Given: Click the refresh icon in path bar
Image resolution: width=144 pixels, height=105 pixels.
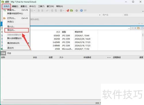Looking at the screenshot, I should point(142,28).
